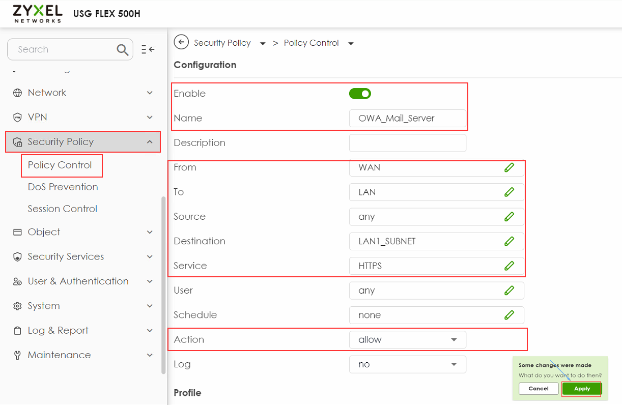Select DoS Prevention in the sidebar
The image size is (622, 405).
[62, 187]
